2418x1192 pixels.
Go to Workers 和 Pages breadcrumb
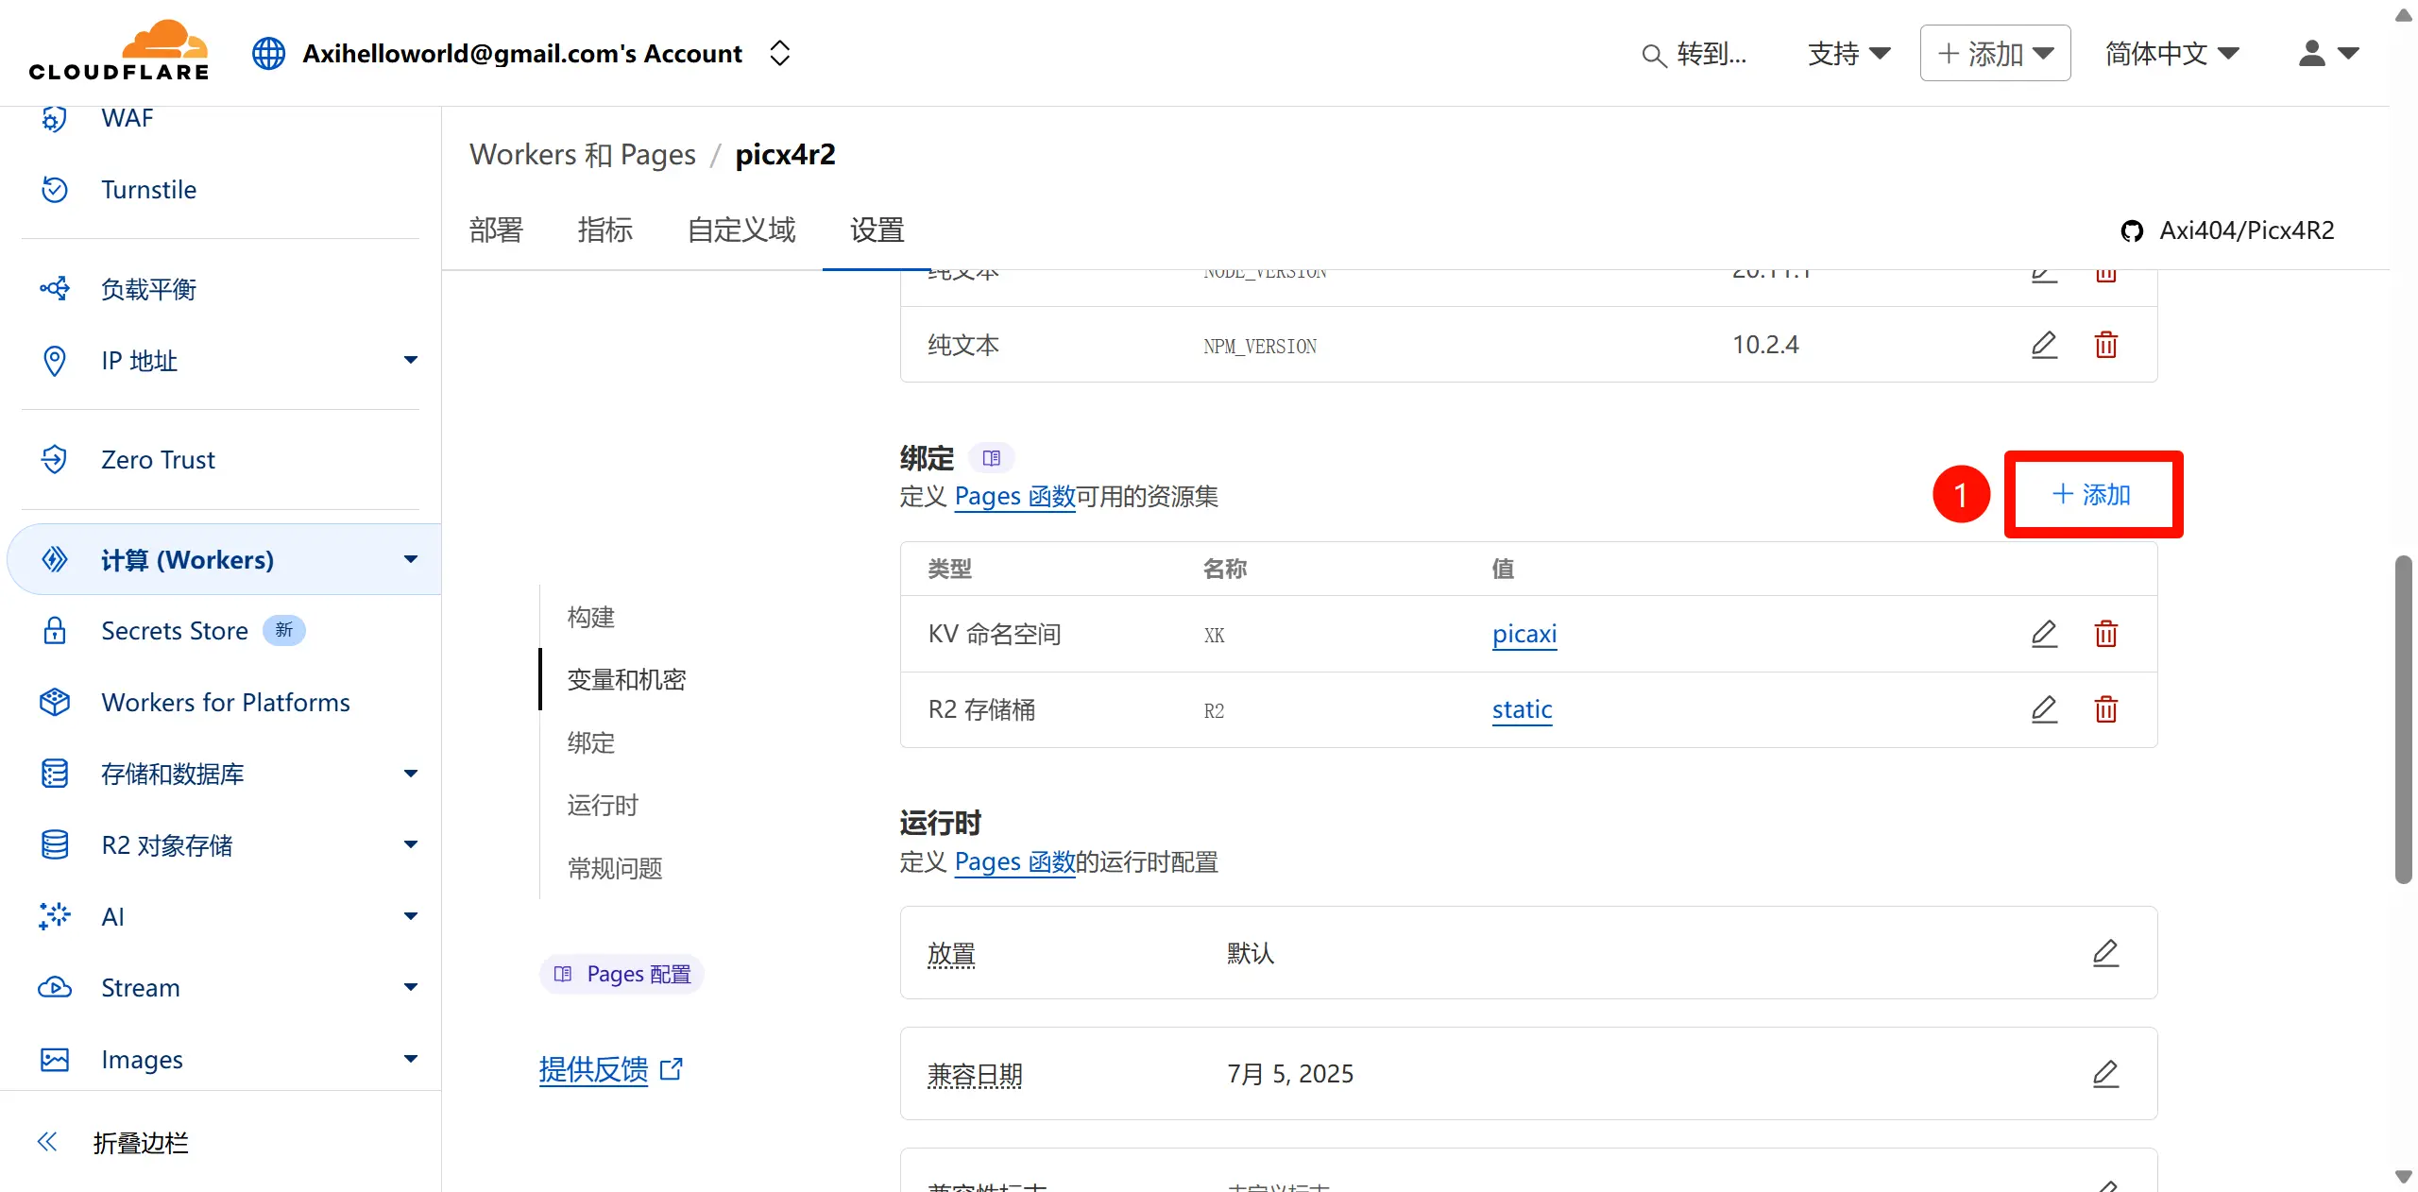(582, 154)
